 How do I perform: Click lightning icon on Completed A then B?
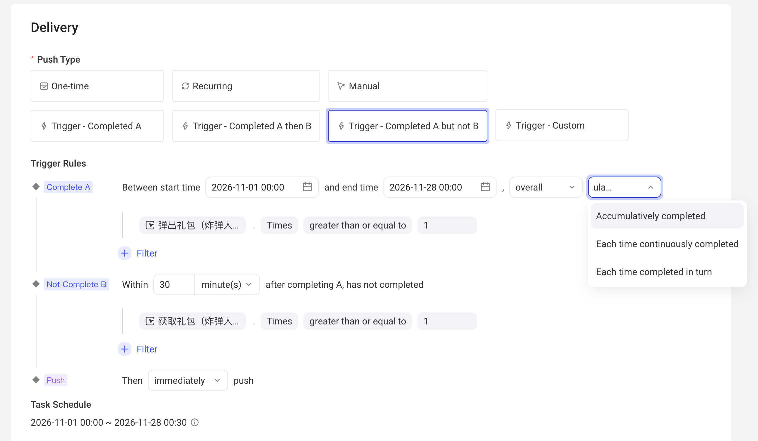(185, 126)
